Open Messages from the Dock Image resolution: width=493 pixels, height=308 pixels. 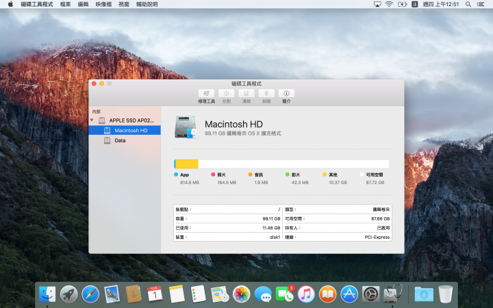coord(263,294)
